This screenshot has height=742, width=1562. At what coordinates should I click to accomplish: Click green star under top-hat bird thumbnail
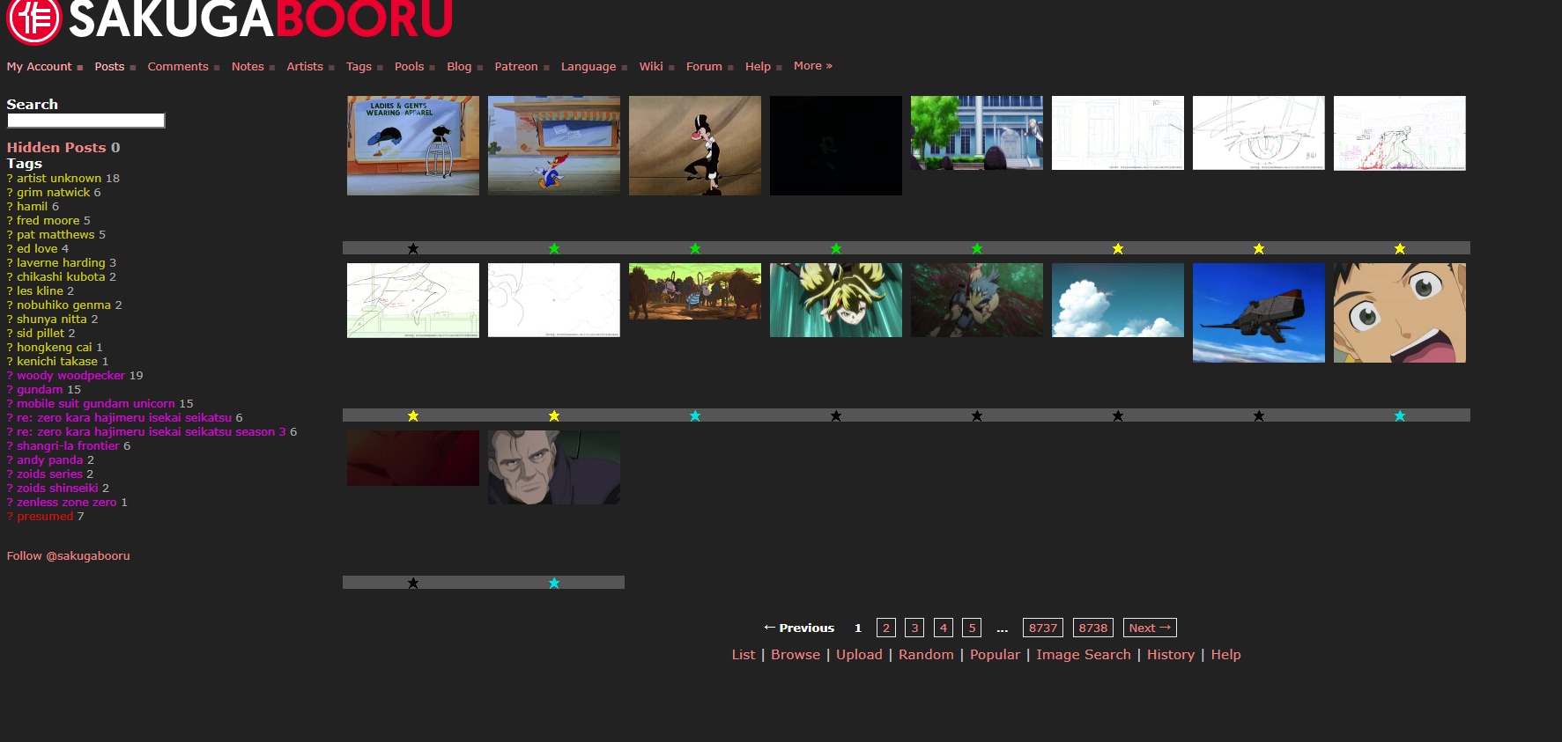(695, 249)
